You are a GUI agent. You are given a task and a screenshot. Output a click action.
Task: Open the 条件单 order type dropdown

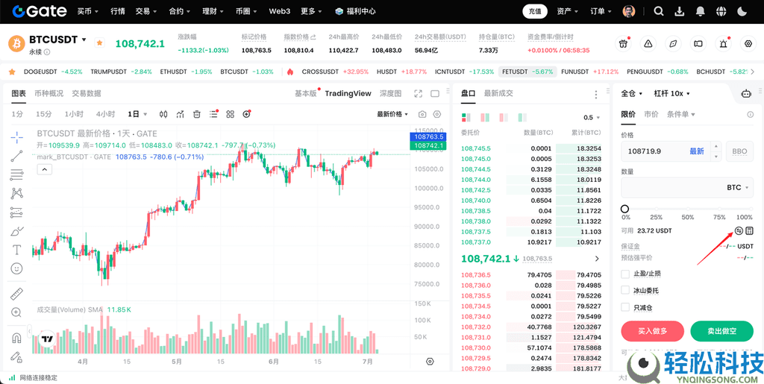[x=680, y=114]
